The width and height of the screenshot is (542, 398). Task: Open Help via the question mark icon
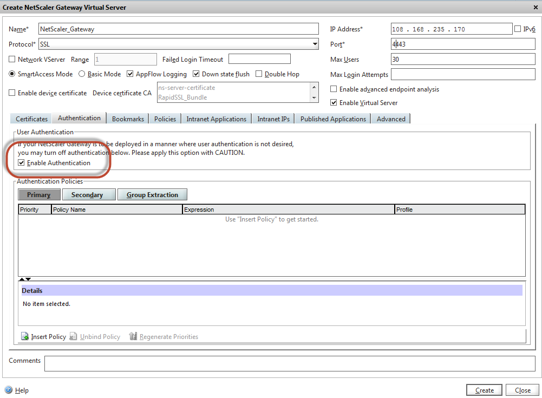coord(9,390)
